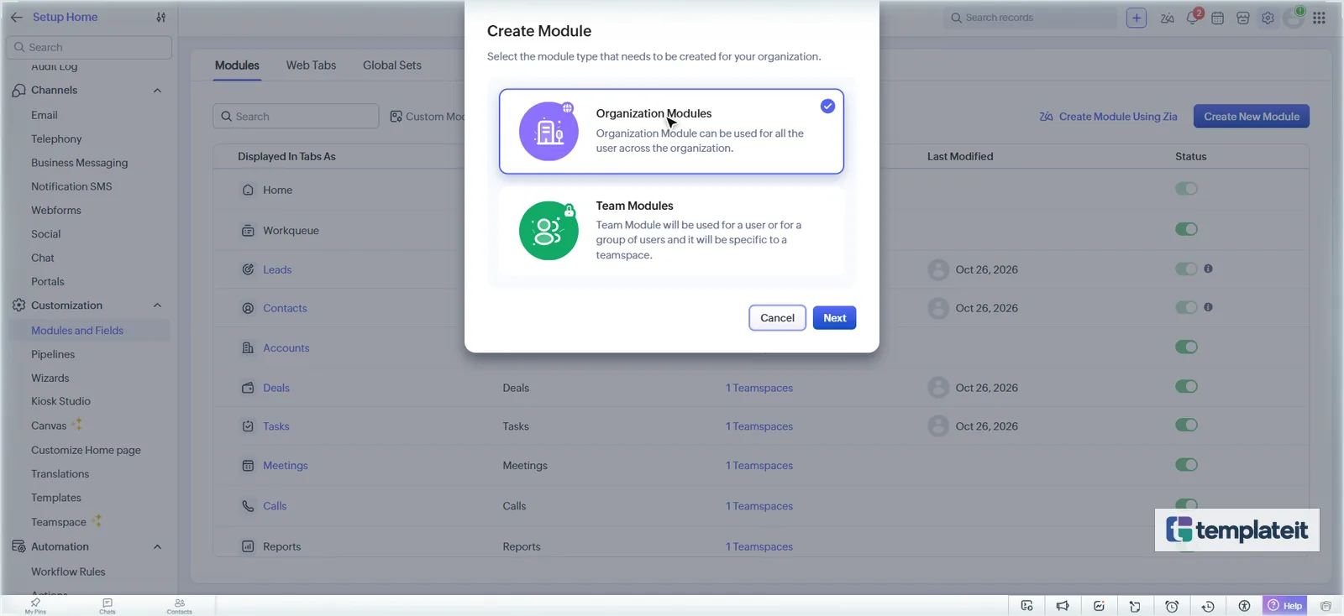Toggle status switch for Accounts row
The height and width of the screenshot is (616, 1344).
click(1186, 347)
